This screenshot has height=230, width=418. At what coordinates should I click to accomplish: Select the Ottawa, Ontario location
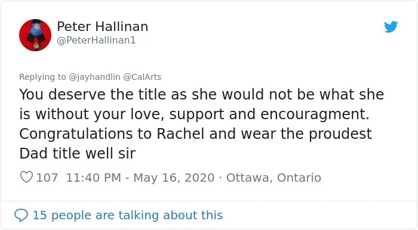click(x=273, y=178)
